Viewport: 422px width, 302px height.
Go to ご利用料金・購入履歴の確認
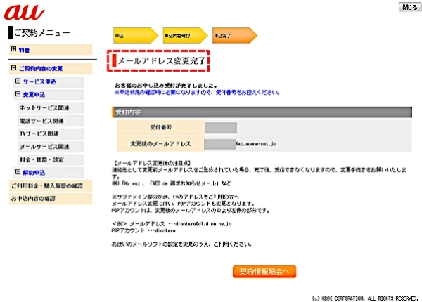coord(46,185)
